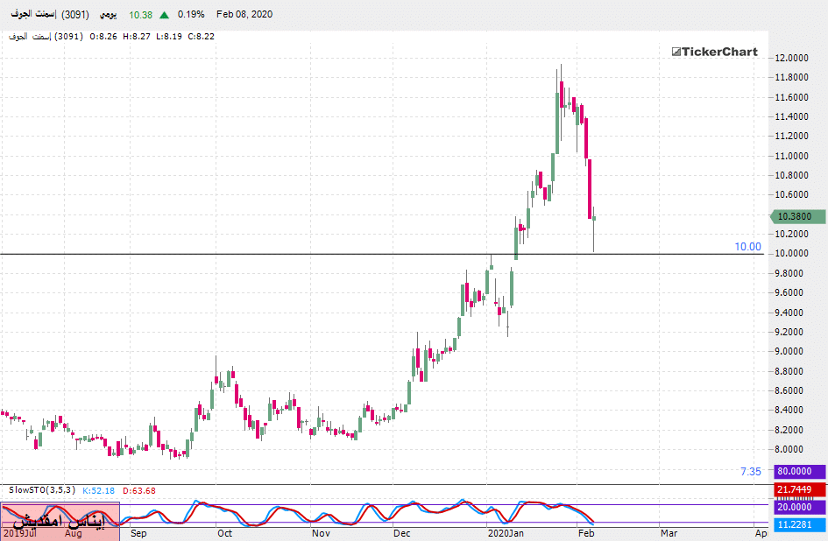This screenshot has height=541, width=828.
Task: Click the (3091) symbol code in header
Action: 74,15
